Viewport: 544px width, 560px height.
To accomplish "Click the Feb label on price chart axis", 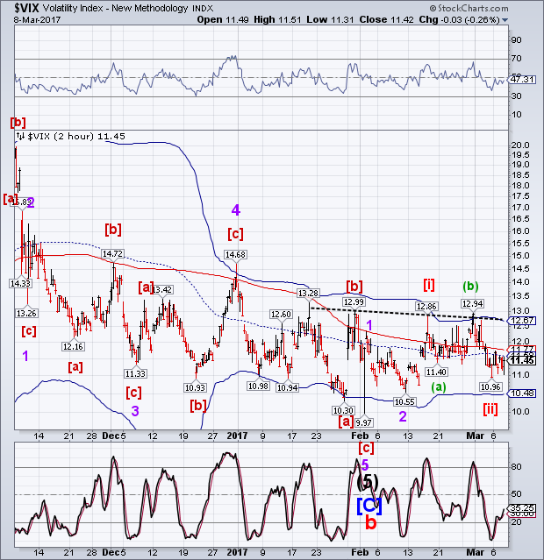I will click(360, 436).
